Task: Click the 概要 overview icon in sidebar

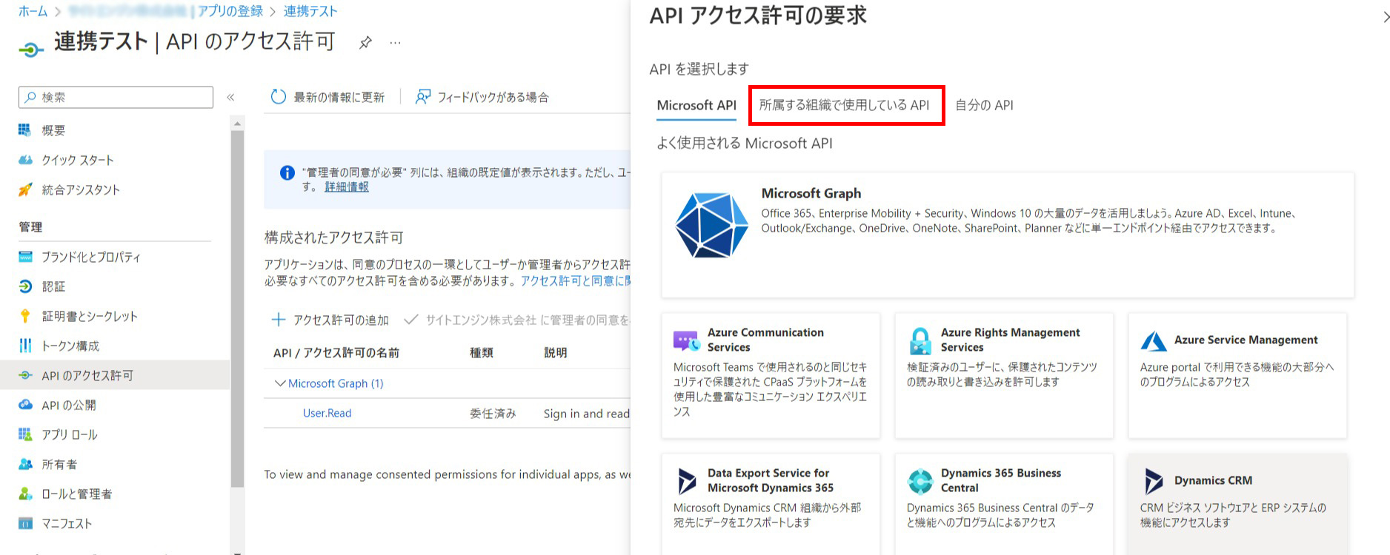Action: (x=25, y=130)
